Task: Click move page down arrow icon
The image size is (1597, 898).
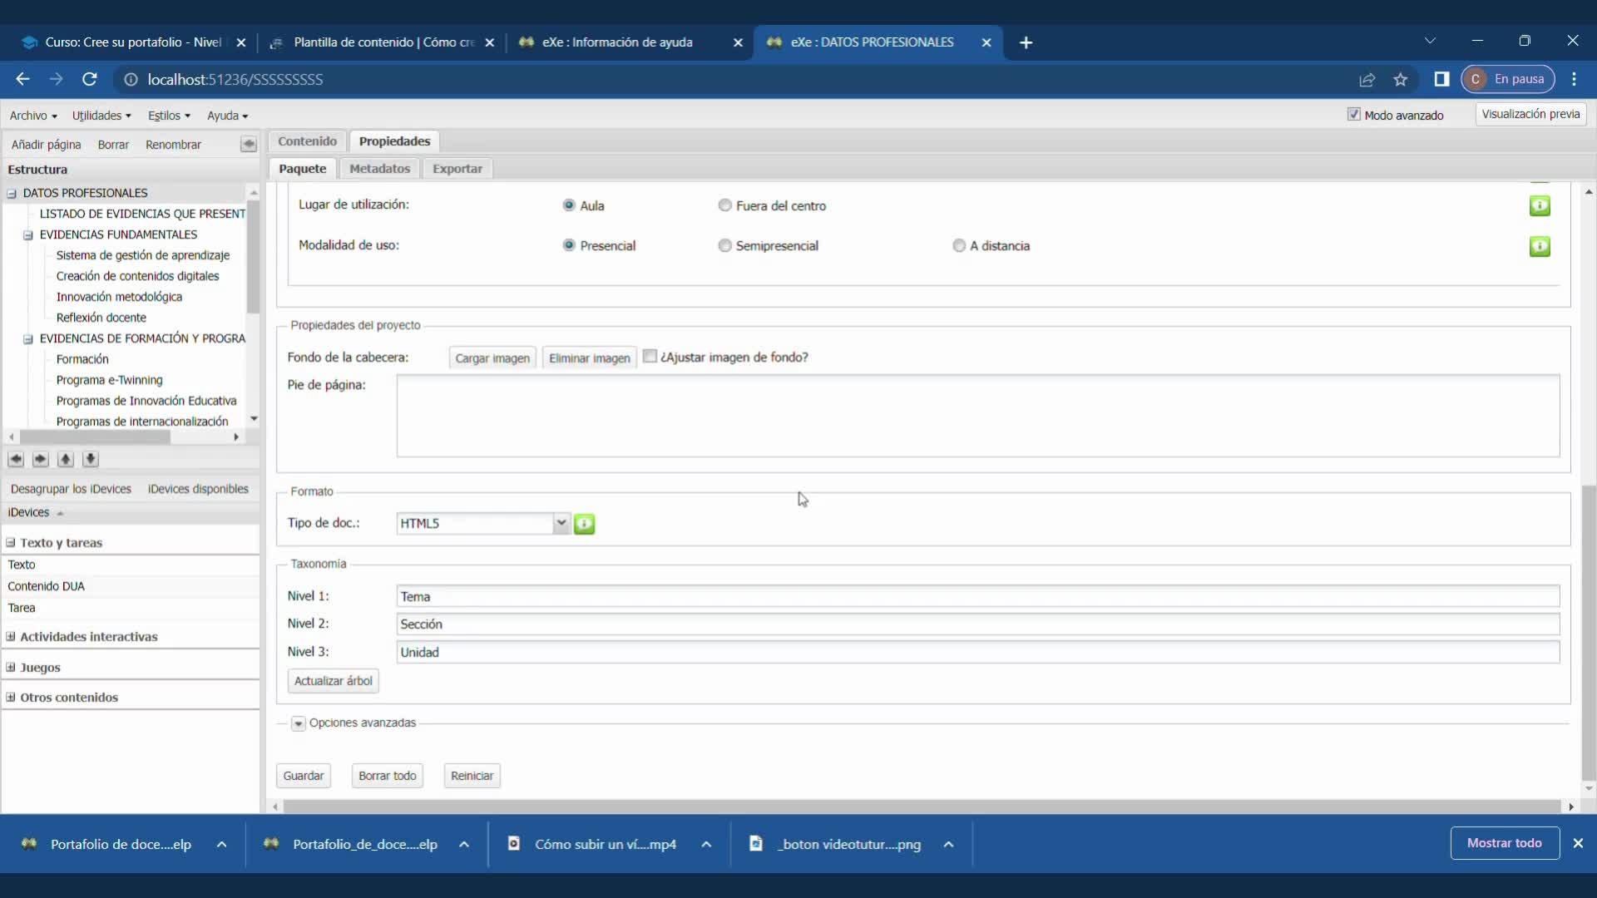Action: 91,459
